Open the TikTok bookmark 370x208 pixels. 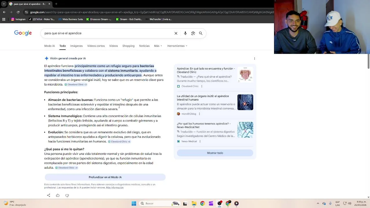pos(42,19)
